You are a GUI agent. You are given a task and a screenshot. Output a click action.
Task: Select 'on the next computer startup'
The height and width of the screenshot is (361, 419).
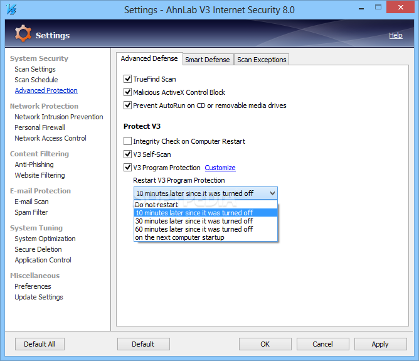click(179, 237)
